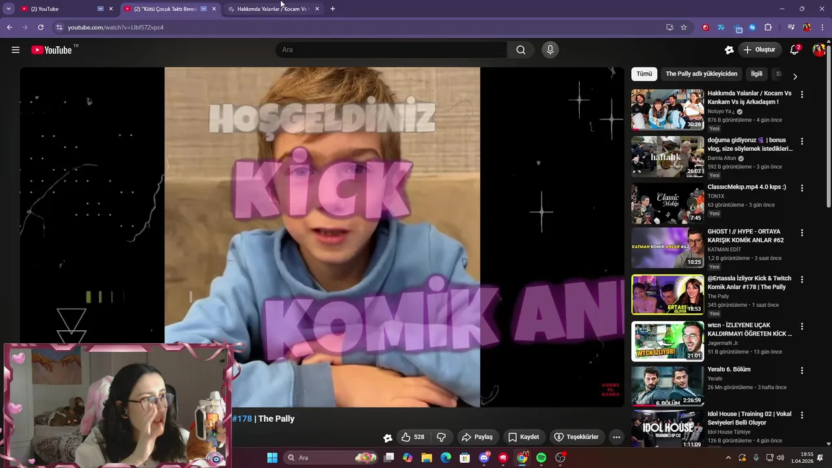Screen dimensions: 832x468
Task: Open Chrome three-dot menu
Action: click(x=823, y=27)
